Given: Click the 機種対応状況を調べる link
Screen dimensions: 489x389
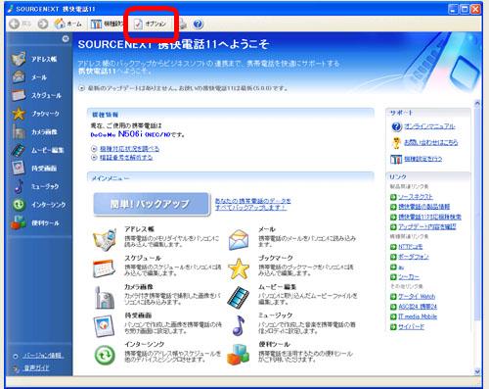Looking at the screenshot, I should click(129, 149).
